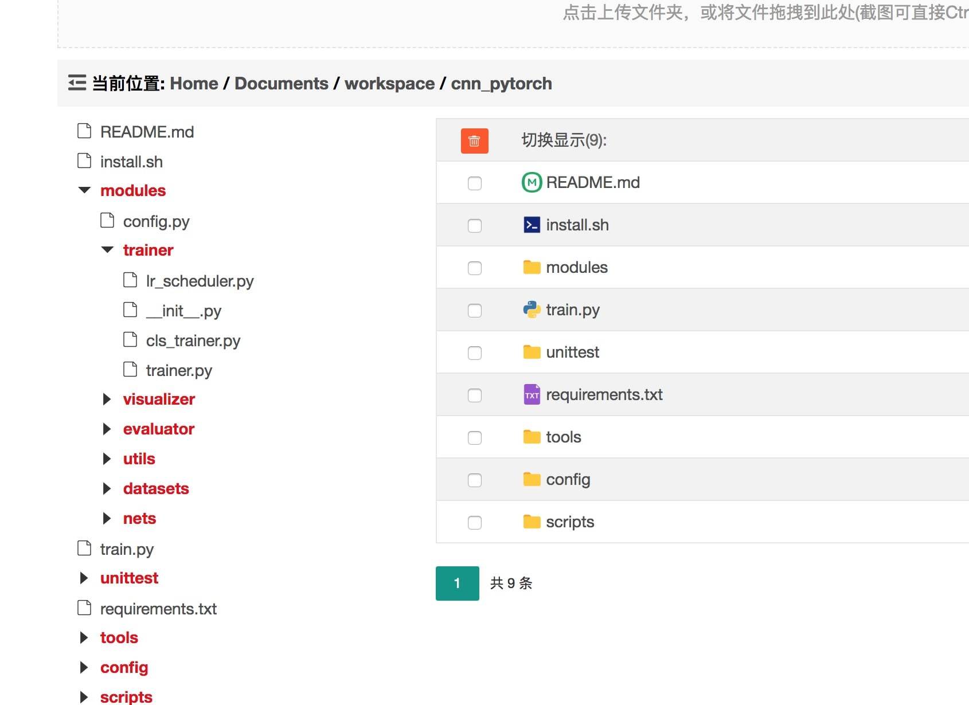Click the folder icon for modules row
Image resolution: width=969 pixels, height=705 pixels.
coord(532,267)
